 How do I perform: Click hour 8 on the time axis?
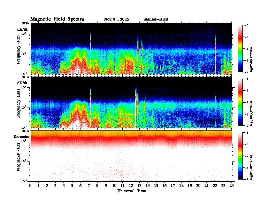coord(97,186)
